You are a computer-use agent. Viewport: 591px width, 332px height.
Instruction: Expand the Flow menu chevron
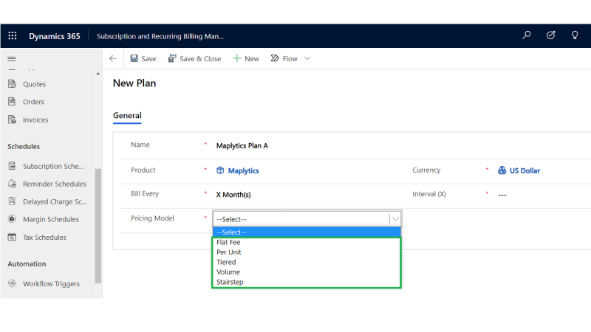coord(307,58)
